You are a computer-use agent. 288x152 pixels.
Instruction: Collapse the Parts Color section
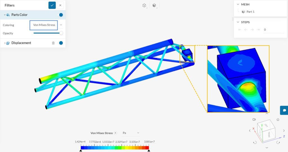(4, 15)
